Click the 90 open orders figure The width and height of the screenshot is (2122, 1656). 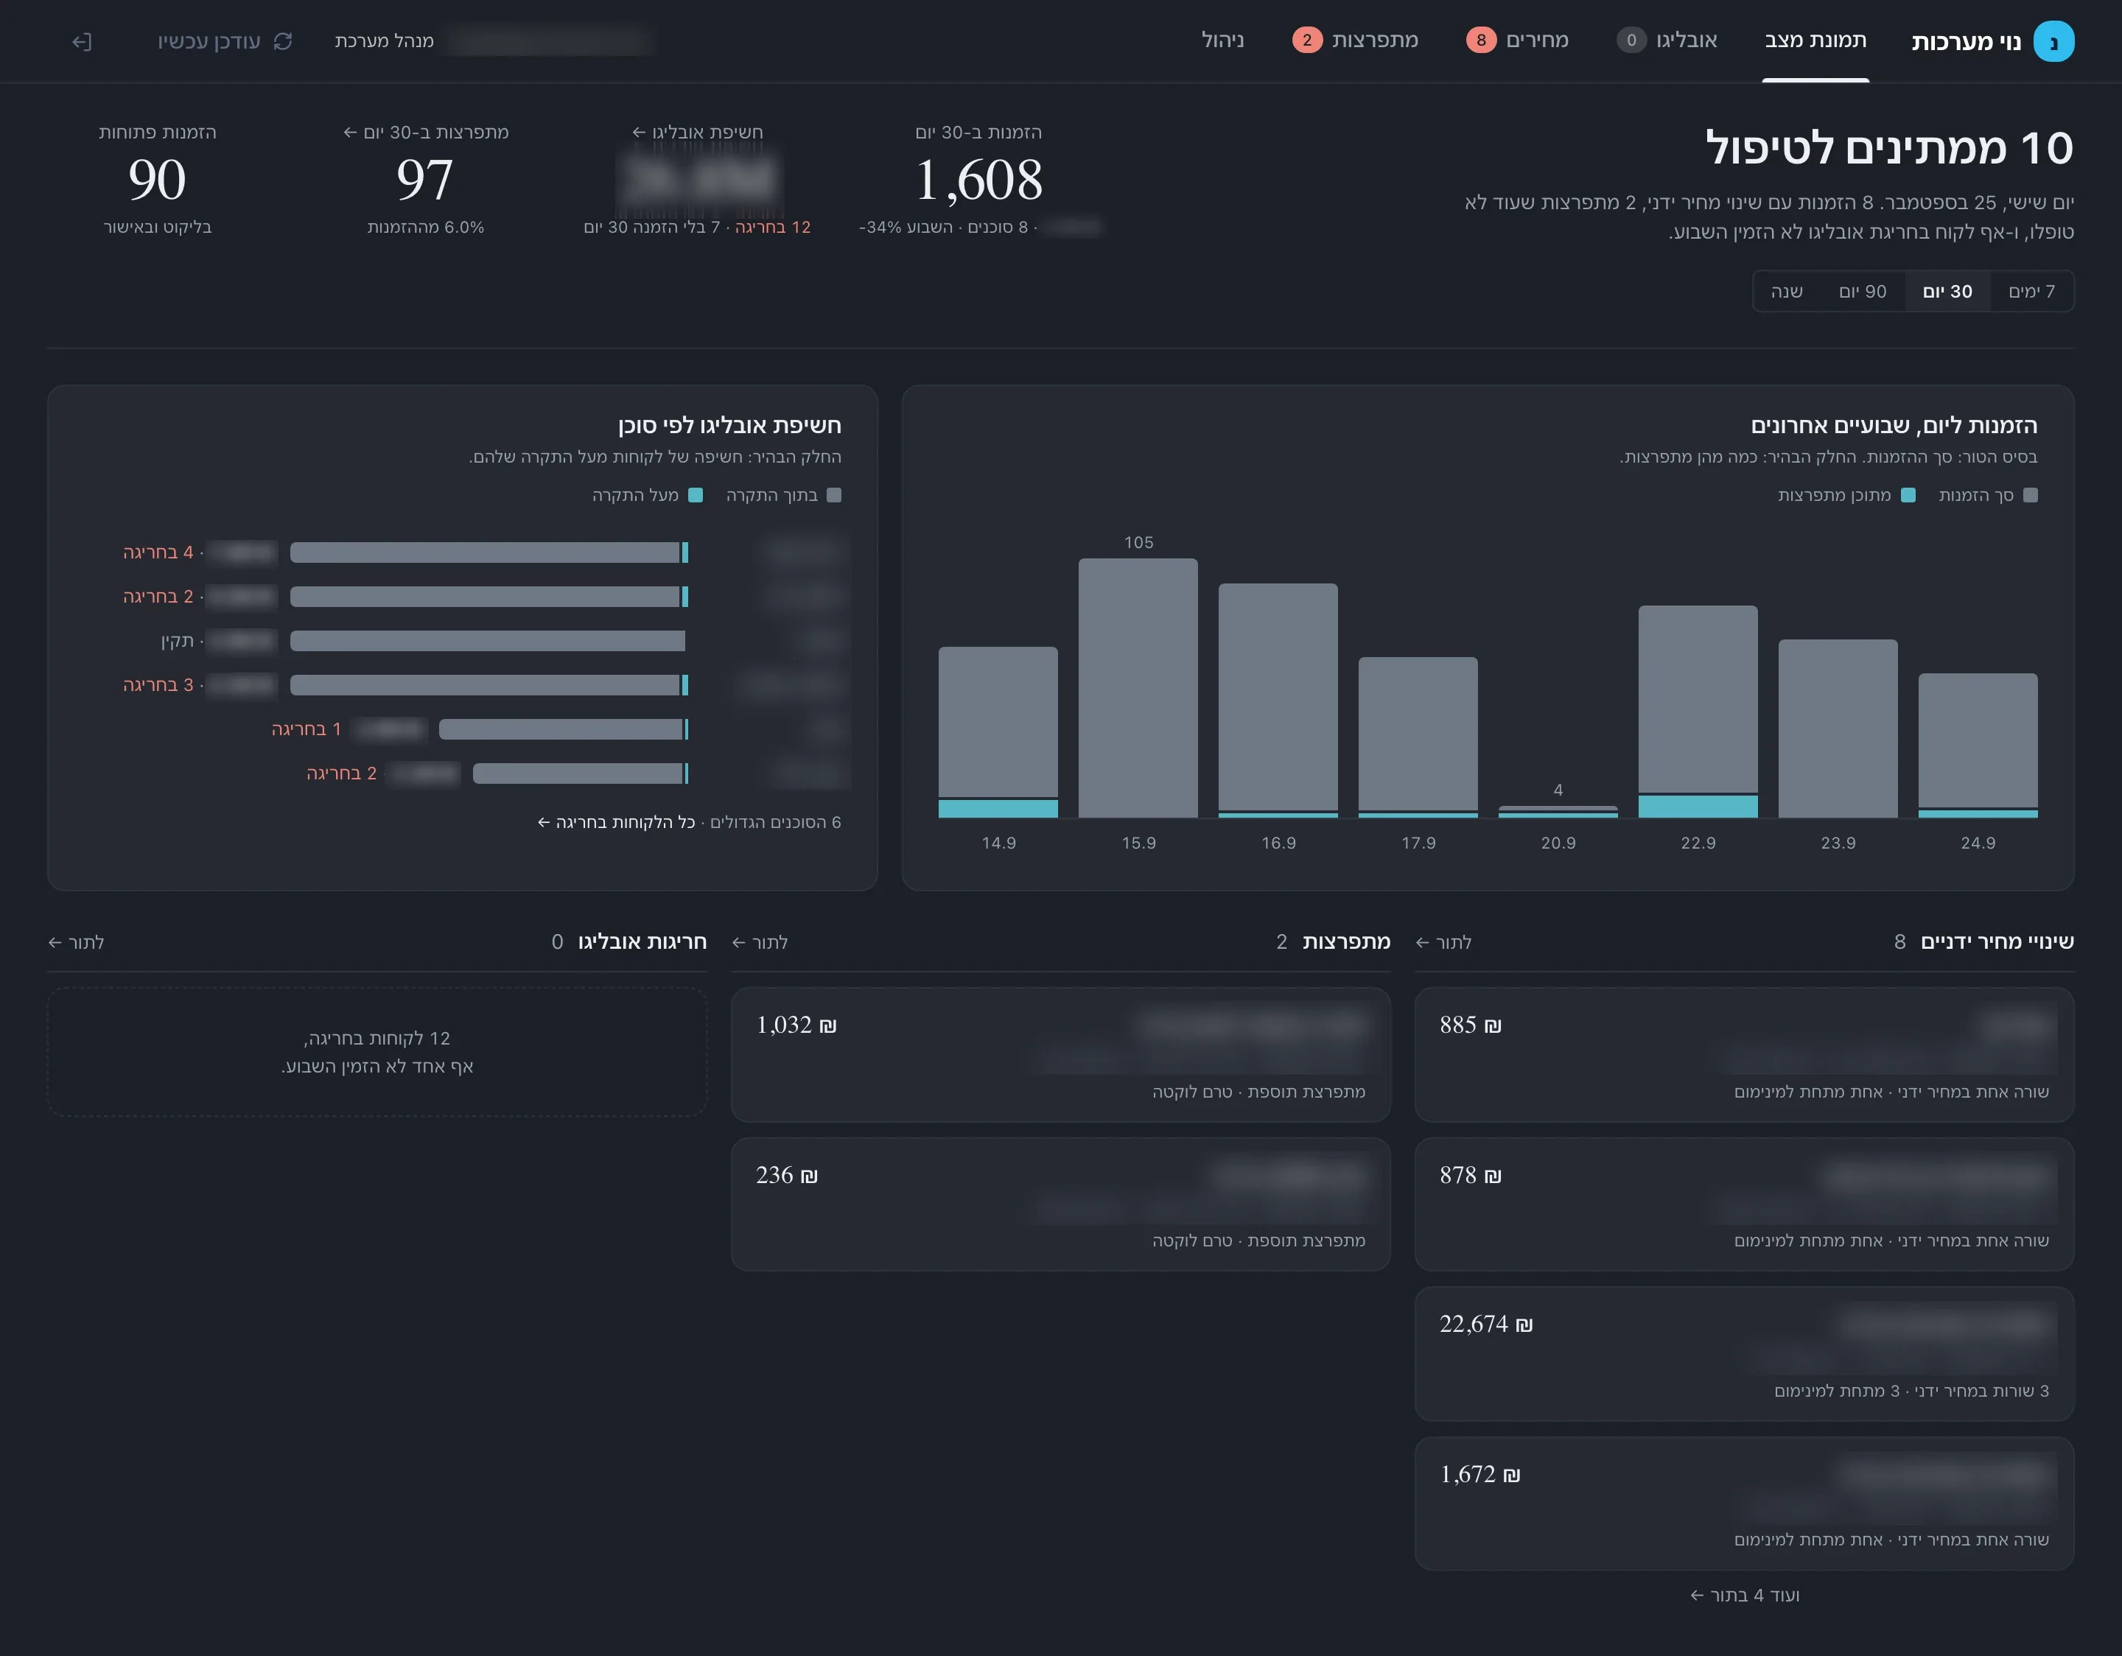[x=156, y=180]
